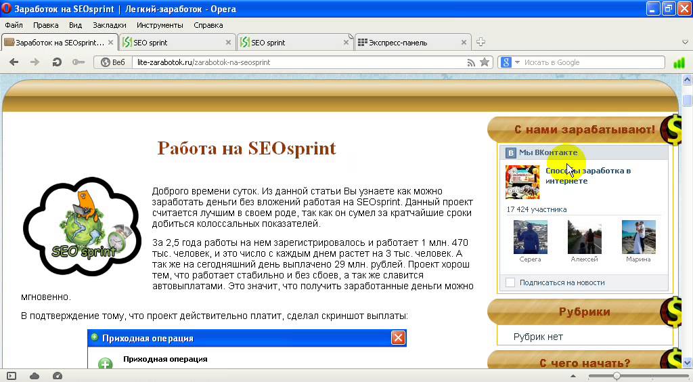Reload the page
This screenshot has width=693, height=382.
pyautogui.click(x=57, y=62)
